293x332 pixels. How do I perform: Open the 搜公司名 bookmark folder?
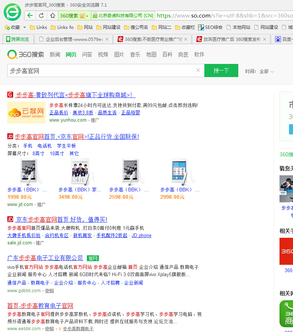136,27
